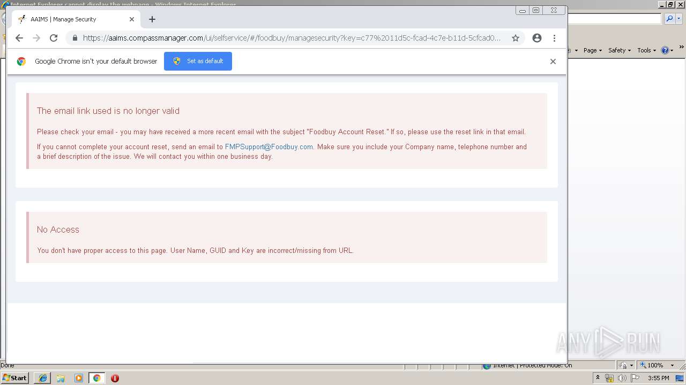Close the AAIMS Manage Security tab
Image resolution: width=686 pixels, height=385 pixels.
tap(132, 19)
